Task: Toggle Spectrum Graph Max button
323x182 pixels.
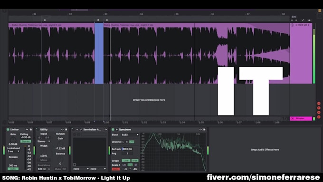Action: (135, 161)
